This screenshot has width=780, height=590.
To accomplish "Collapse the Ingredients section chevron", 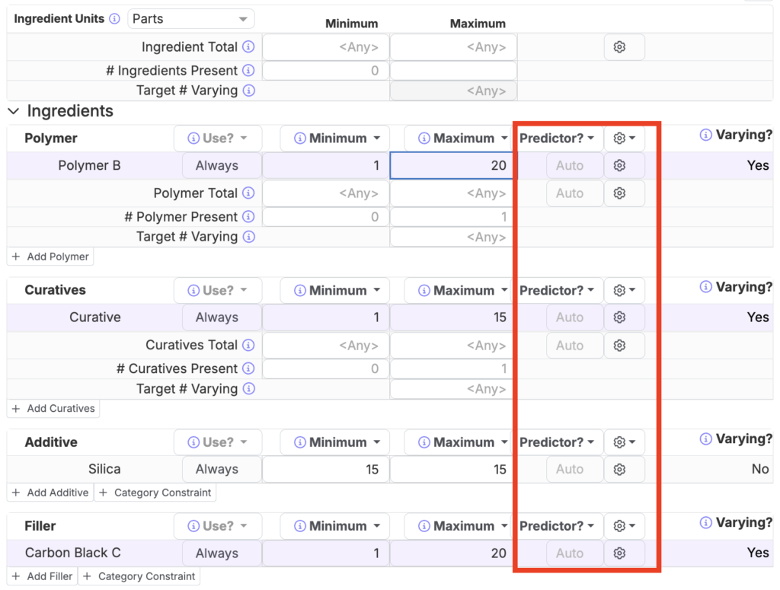I will click(14, 111).
